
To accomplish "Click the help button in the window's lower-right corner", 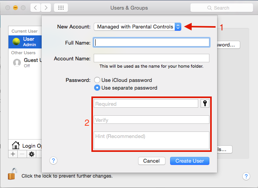I will pos(246,176).
